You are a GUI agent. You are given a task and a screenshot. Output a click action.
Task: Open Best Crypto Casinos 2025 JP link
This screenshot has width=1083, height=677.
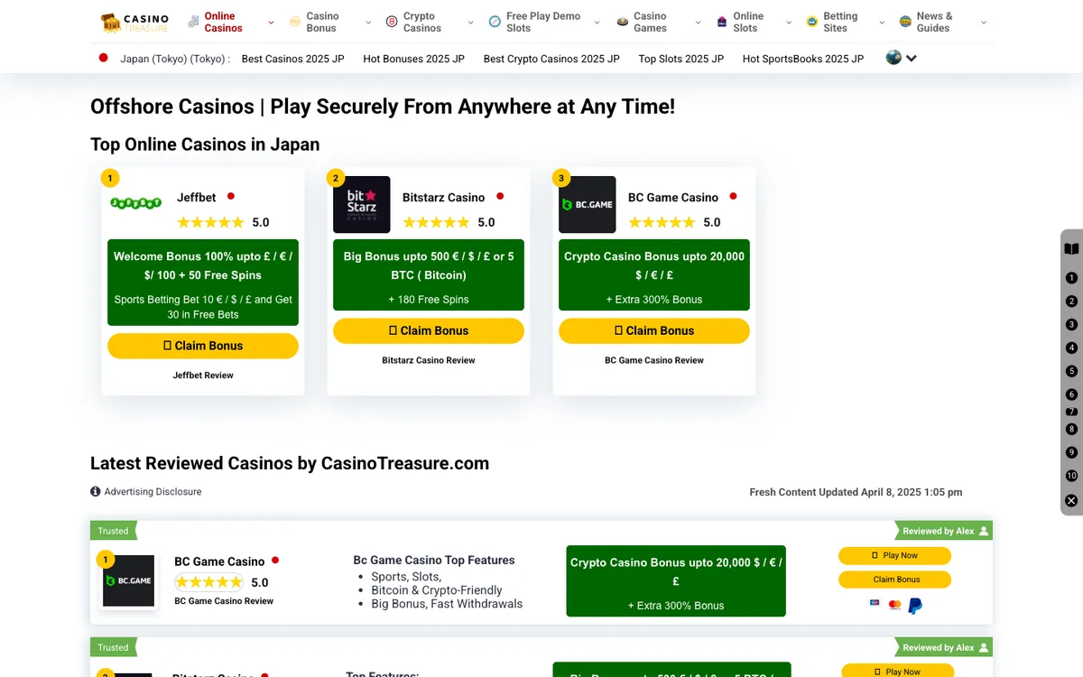coord(551,59)
